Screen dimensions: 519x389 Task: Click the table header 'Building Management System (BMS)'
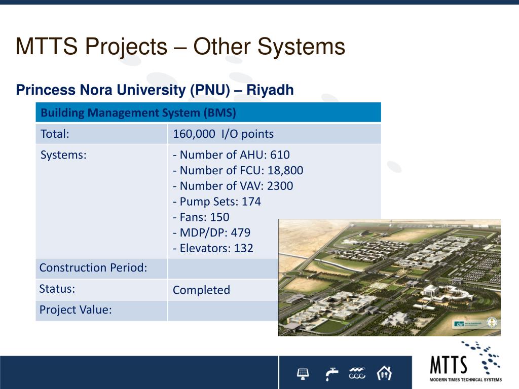(208, 112)
